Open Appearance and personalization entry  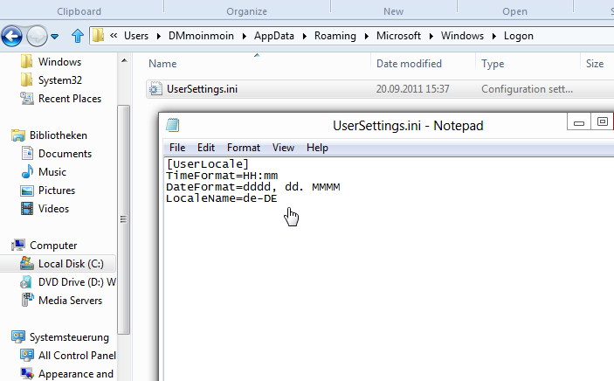point(76,374)
